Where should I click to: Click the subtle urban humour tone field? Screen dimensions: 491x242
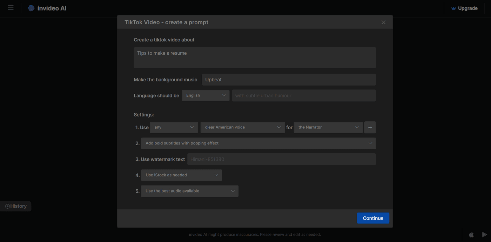coord(303,95)
